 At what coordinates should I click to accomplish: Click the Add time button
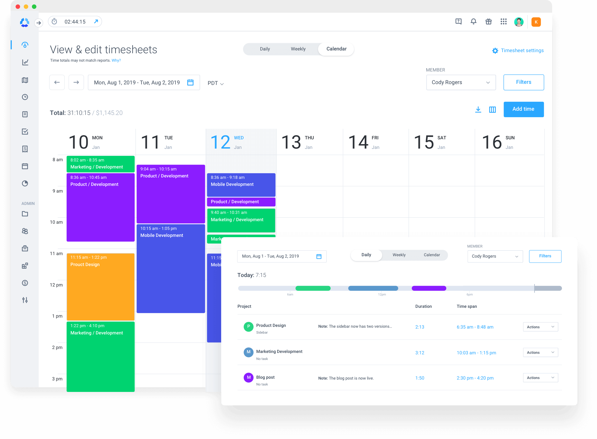click(x=523, y=109)
